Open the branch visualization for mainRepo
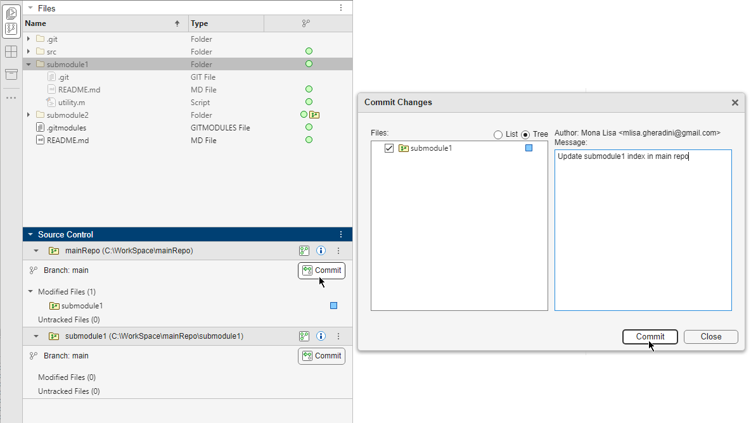The height and width of the screenshot is (423, 751). 304,250
